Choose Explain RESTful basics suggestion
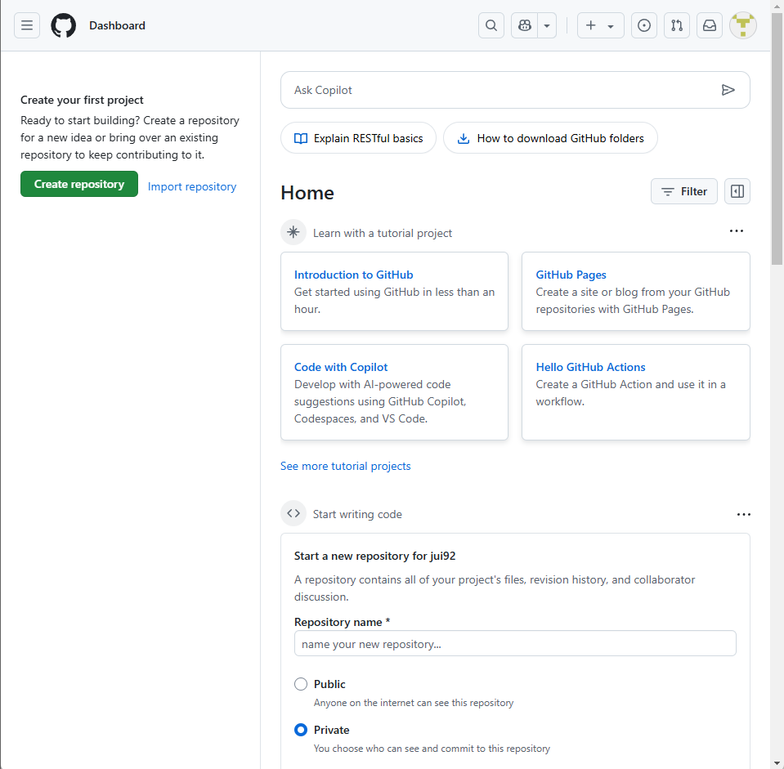 point(359,138)
